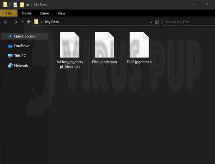Click the OneDrive cloud icon

pyautogui.click(x=10, y=46)
